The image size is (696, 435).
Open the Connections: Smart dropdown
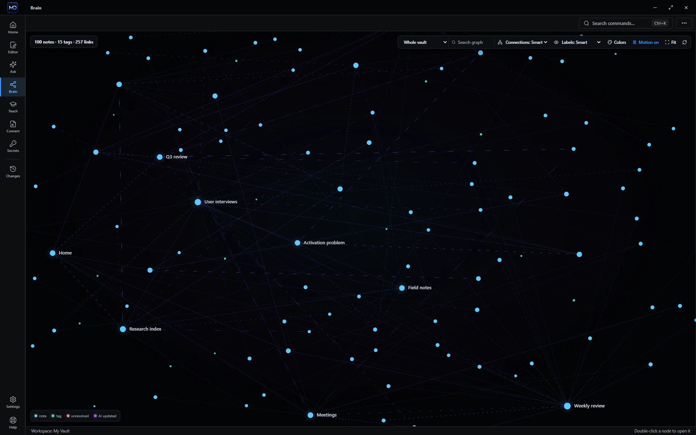tap(522, 42)
